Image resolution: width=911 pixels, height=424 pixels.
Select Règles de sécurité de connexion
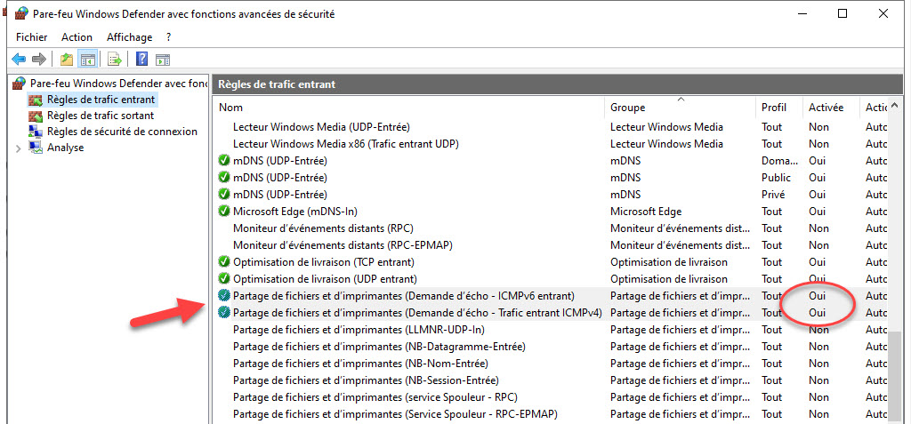(122, 132)
